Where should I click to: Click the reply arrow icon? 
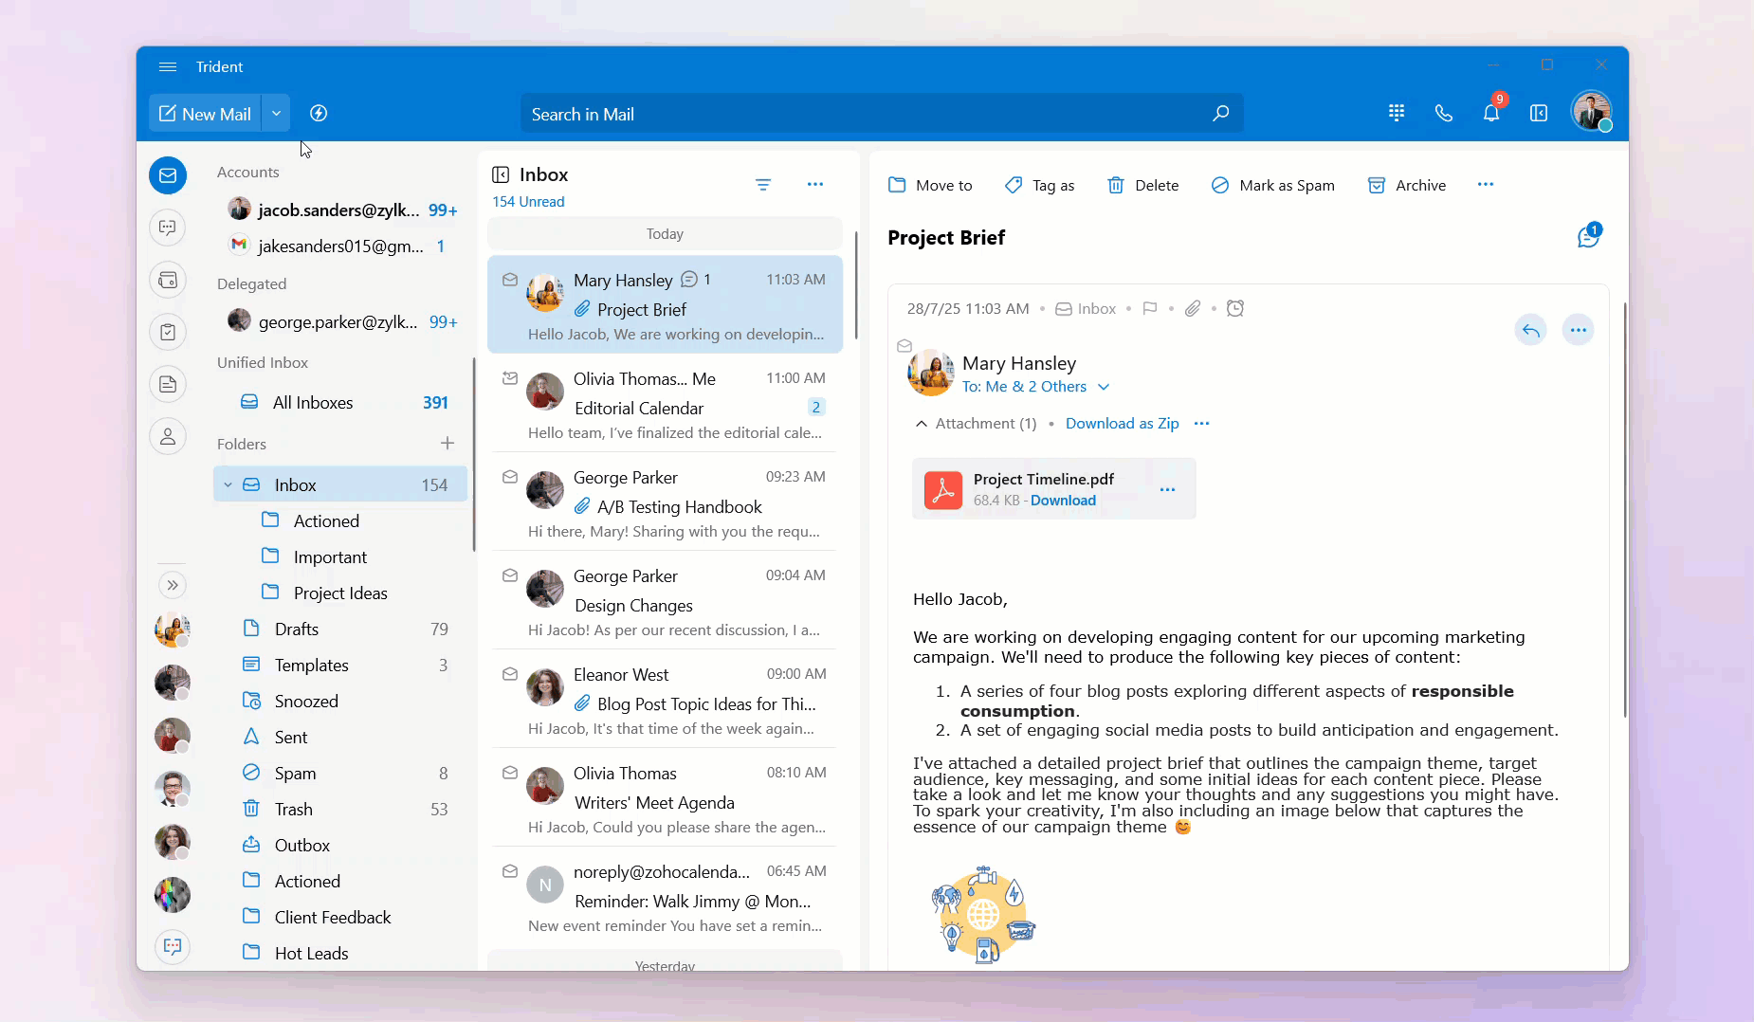(x=1530, y=330)
